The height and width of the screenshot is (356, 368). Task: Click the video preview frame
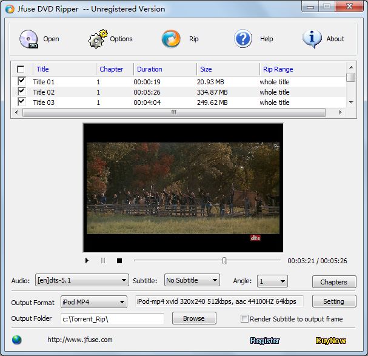tap(183, 187)
